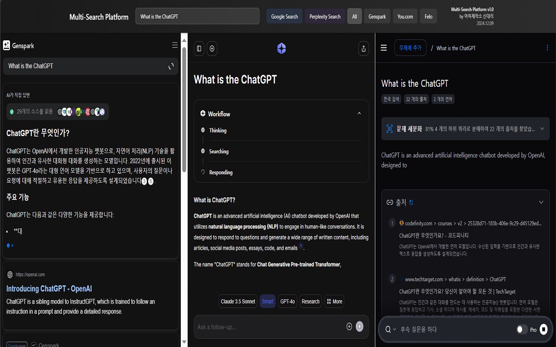Click the Searching workflow step
556x347 pixels.
(219, 151)
